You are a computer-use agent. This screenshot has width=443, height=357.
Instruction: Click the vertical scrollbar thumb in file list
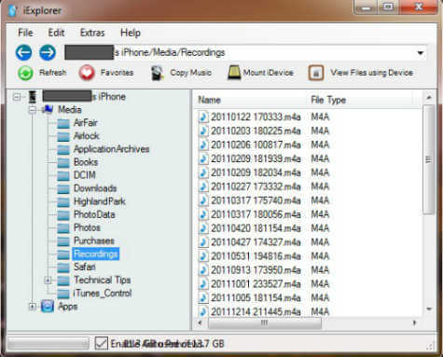click(429, 159)
